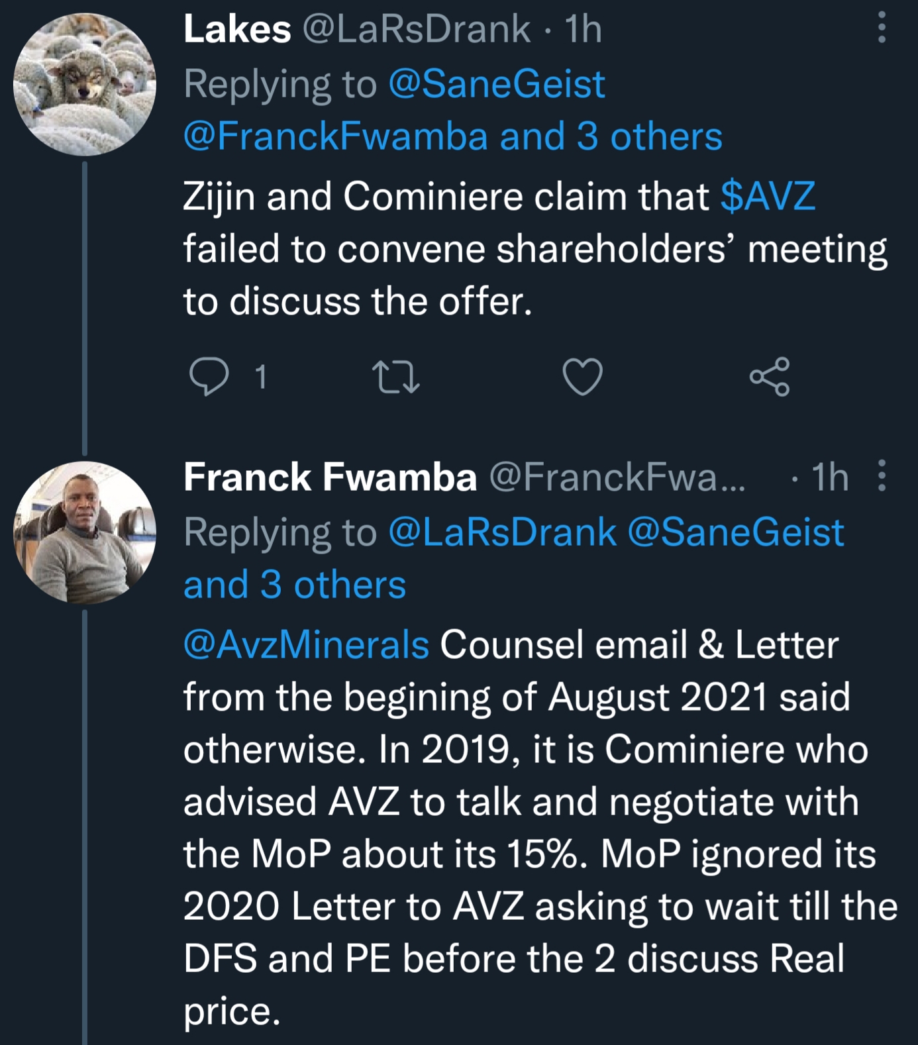This screenshot has height=1045, width=918.
Task: Open Lakes' sheep profile picture
Action: 85,85
